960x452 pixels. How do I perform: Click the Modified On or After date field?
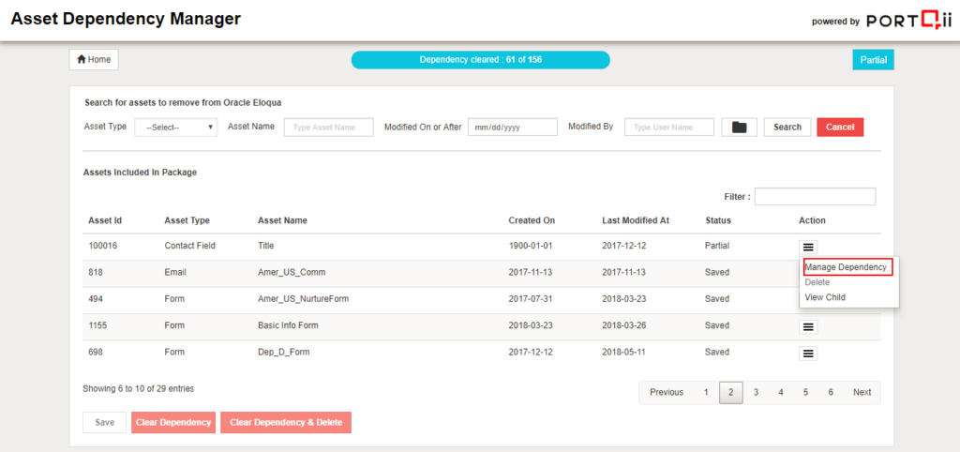(x=512, y=128)
